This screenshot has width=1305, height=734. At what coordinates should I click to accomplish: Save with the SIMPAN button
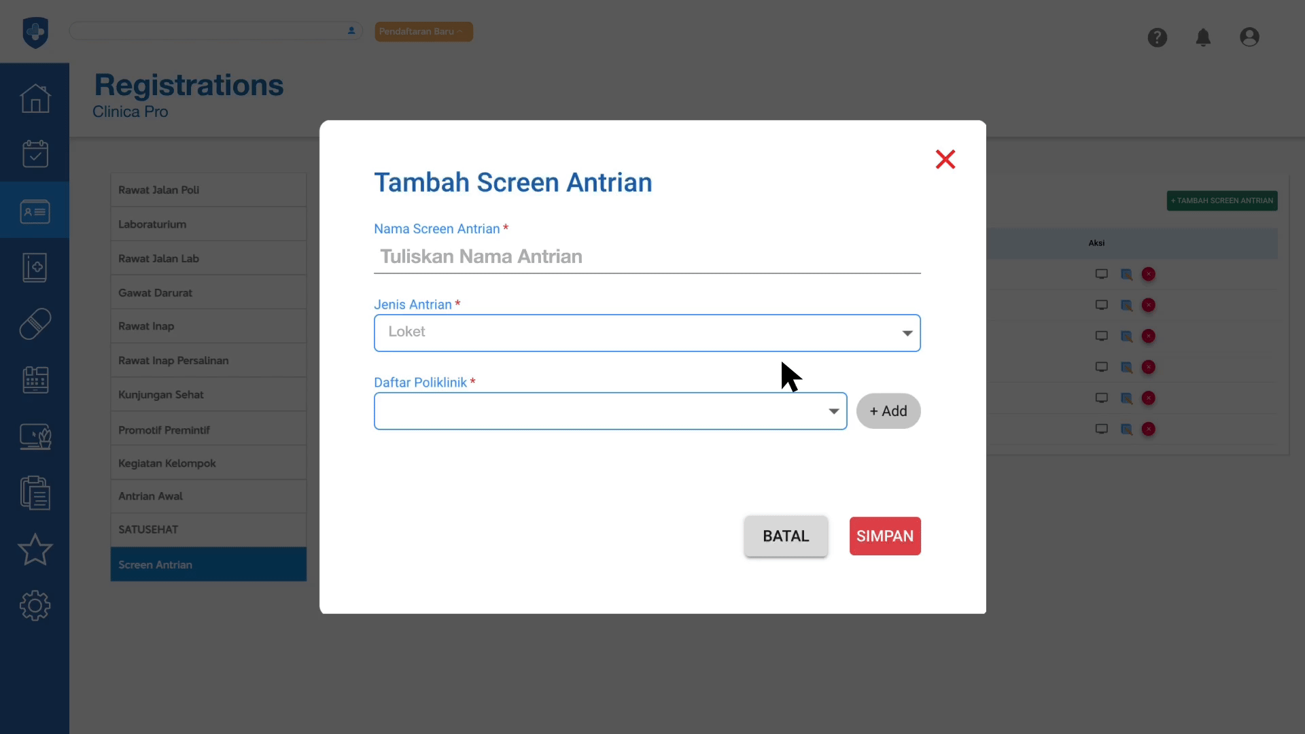[x=884, y=536]
